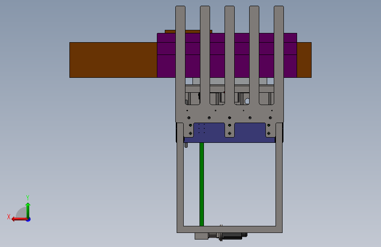Select the green vertical rod in the frame

coord(202,184)
